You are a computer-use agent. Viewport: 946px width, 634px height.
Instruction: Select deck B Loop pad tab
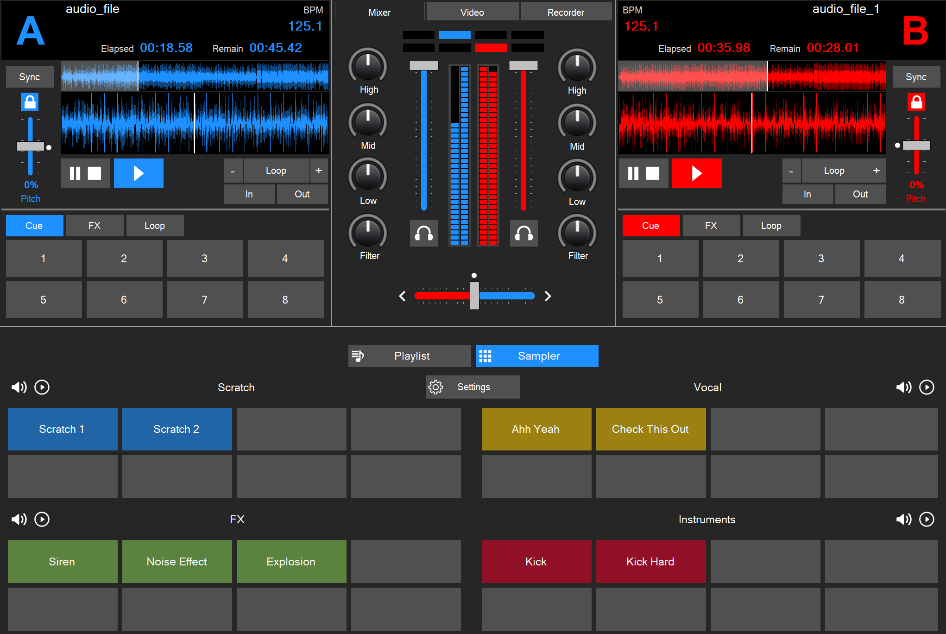pos(771,226)
